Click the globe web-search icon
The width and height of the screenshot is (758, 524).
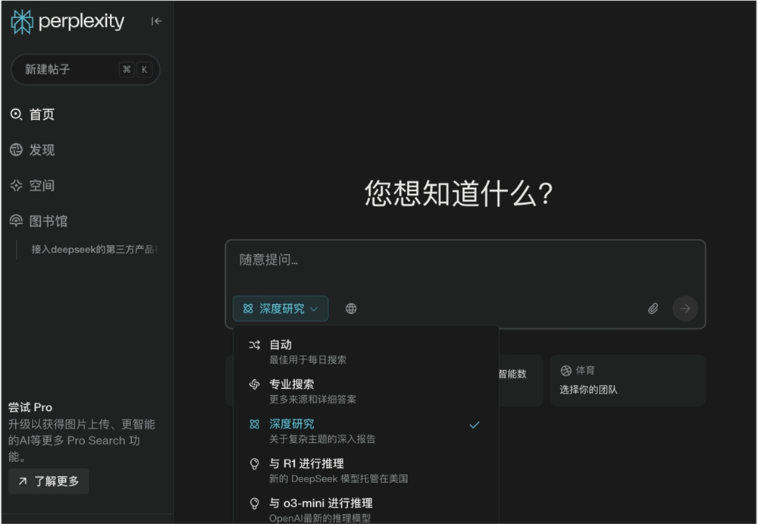click(351, 308)
